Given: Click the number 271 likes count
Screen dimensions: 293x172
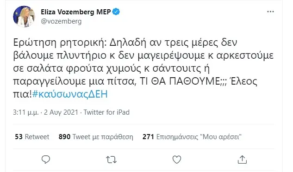Looking at the screenshot, I should point(148,137).
